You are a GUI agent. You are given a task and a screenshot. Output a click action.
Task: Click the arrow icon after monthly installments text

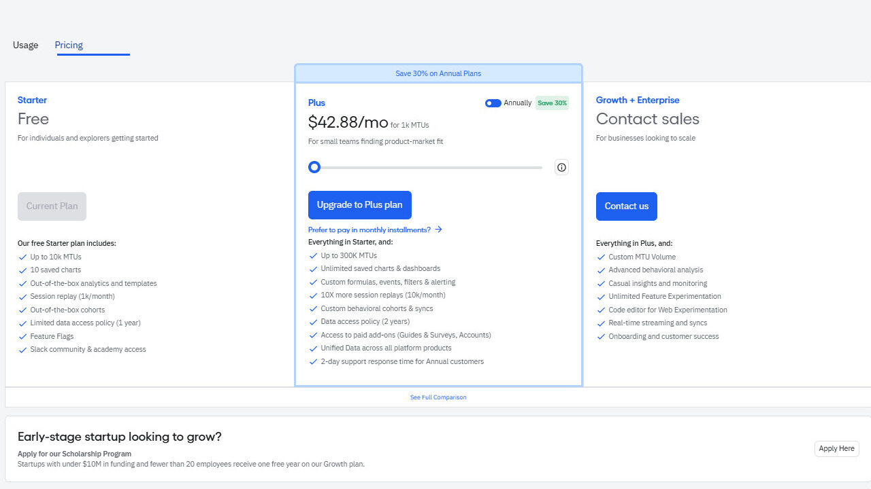coord(438,230)
